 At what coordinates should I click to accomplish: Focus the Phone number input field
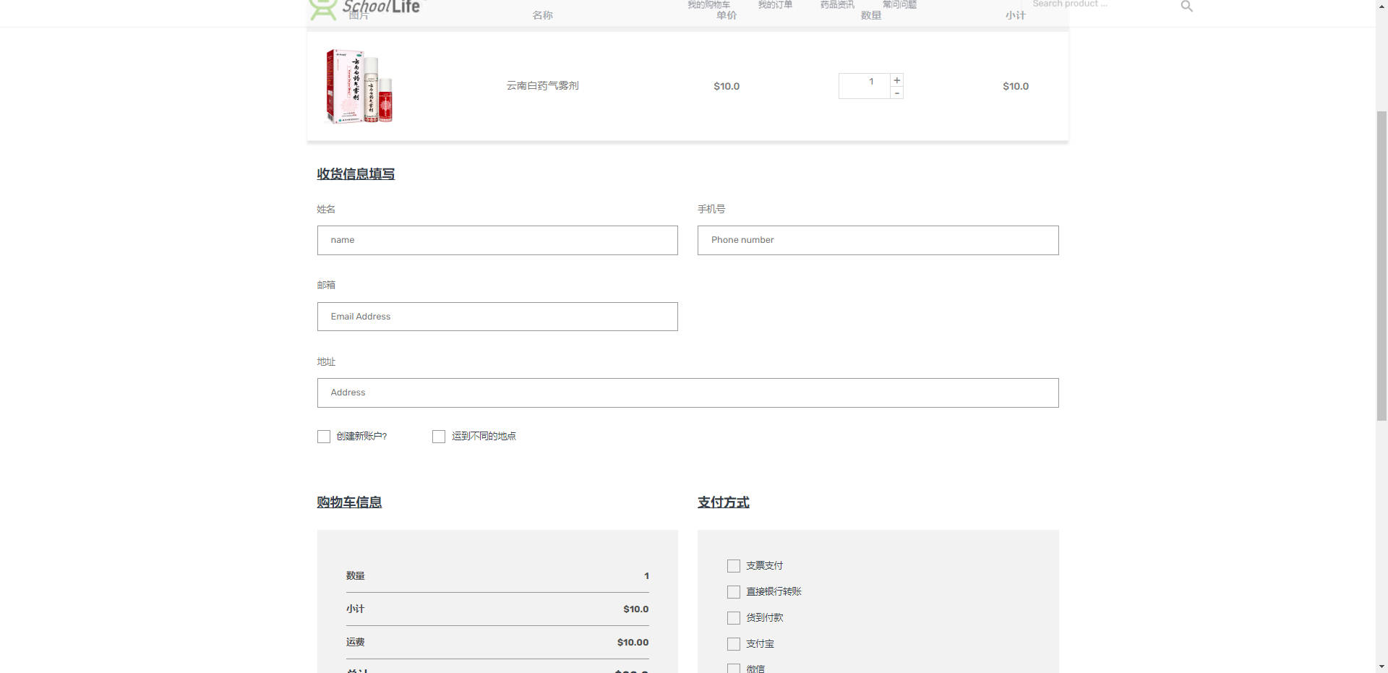878,240
